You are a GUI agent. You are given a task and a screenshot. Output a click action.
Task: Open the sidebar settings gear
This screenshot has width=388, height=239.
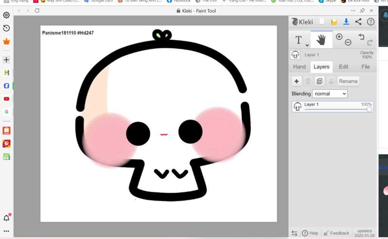pyautogui.click(x=6, y=15)
